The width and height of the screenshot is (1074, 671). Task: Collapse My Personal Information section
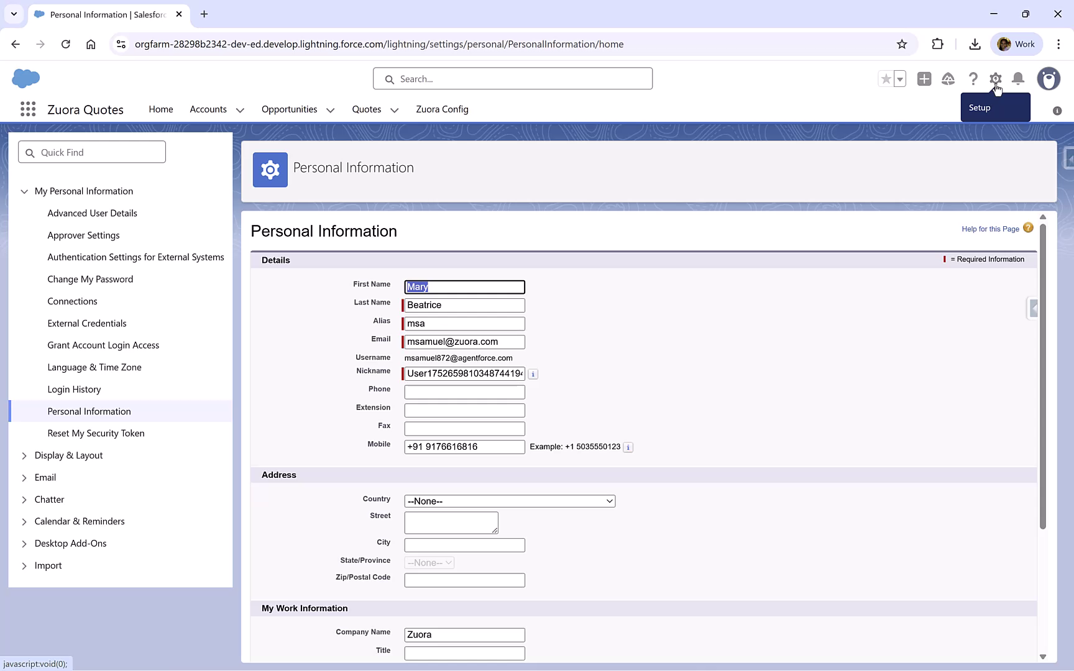[x=24, y=191]
